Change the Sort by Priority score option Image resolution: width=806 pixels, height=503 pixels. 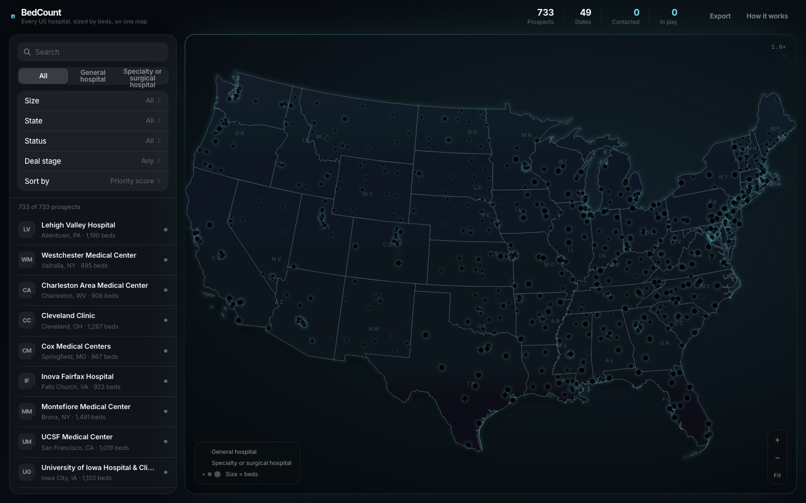[93, 181]
